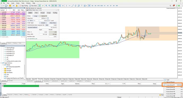Open the Risk tab in Position Sizer
183x98 pixels.
tap(36, 13)
